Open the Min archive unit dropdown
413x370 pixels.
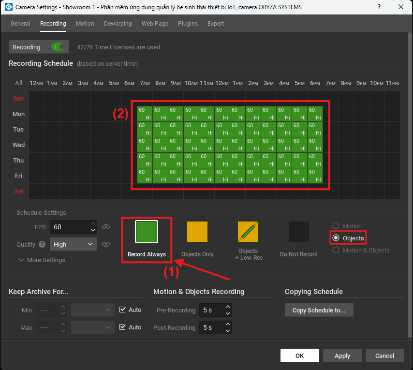click(x=93, y=310)
